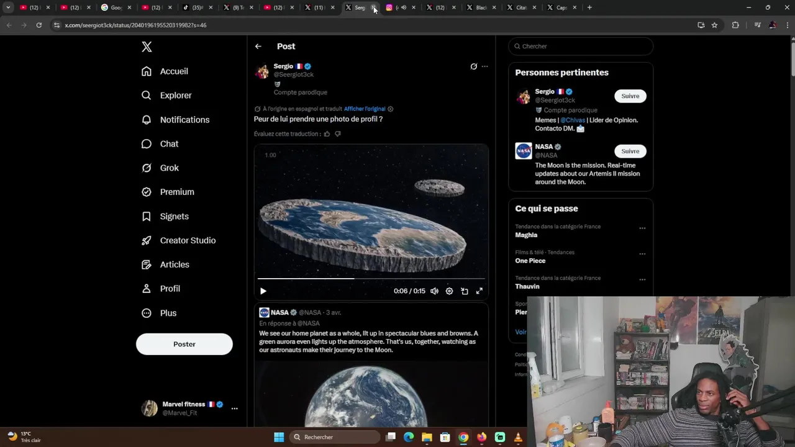Click the browser address bar URL
Viewport: 795px width, 447px height.
pyautogui.click(x=135, y=25)
